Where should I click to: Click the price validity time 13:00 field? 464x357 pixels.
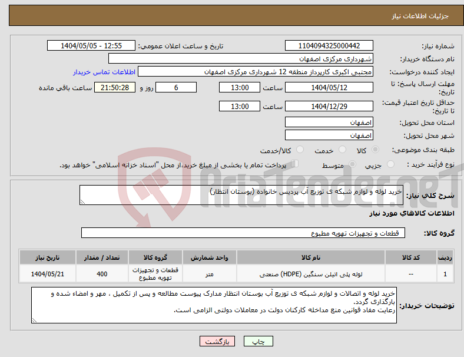tap(240, 106)
